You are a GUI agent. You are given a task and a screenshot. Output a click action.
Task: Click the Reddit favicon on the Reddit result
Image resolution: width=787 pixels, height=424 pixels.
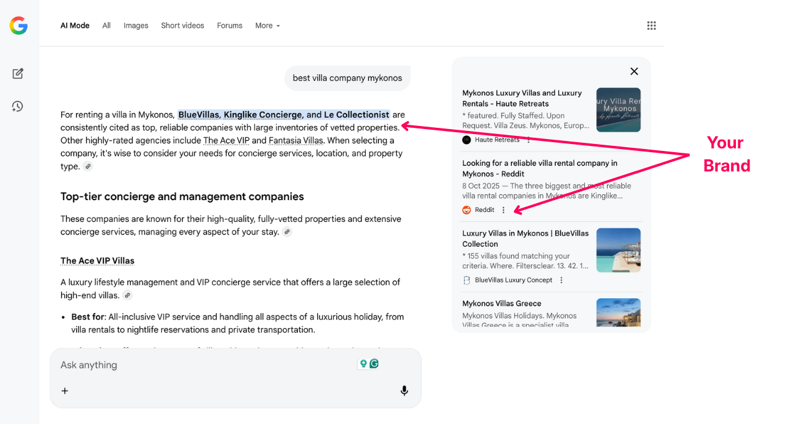pos(467,210)
